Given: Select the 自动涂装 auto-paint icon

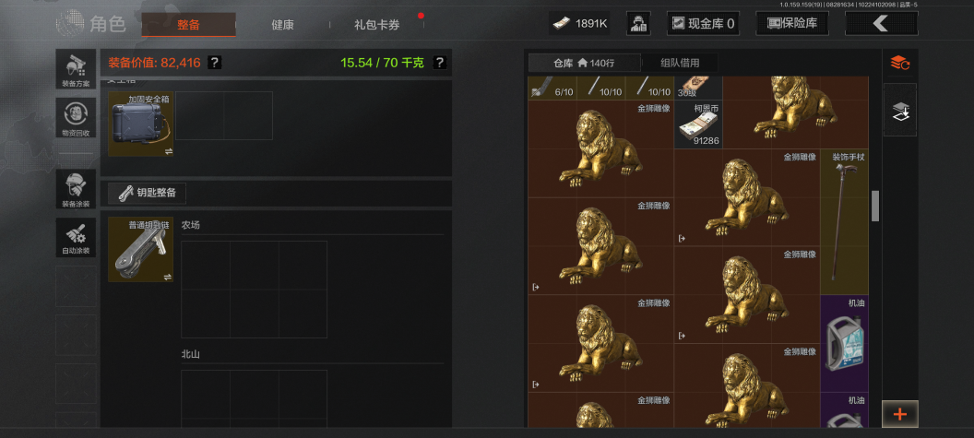Looking at the screenshot, I should tap(76, 237).
